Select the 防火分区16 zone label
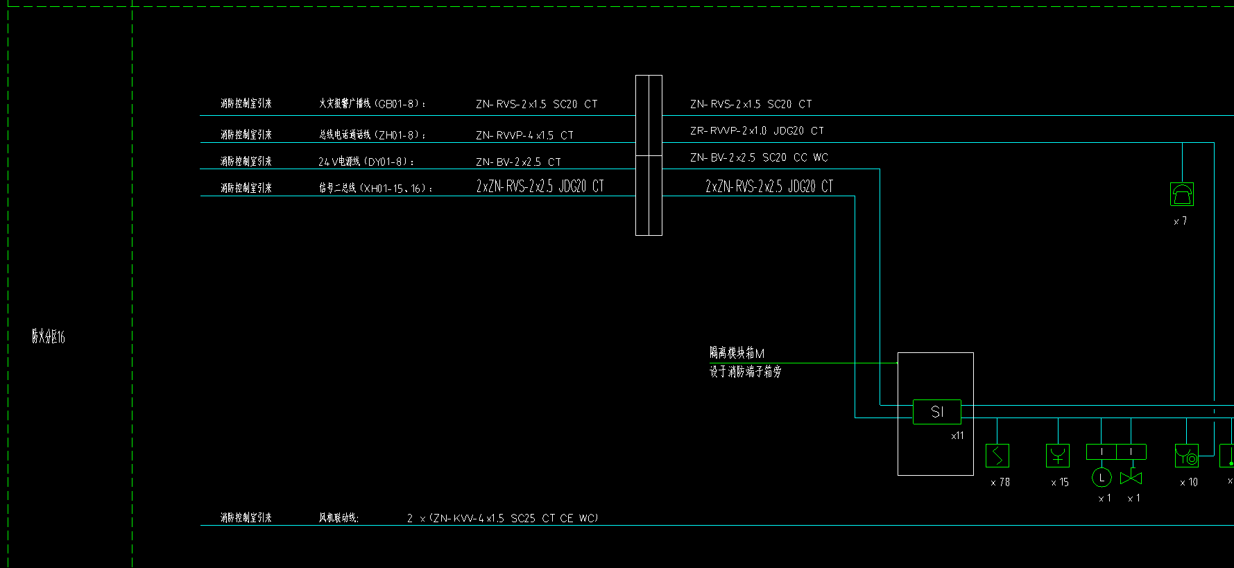This screenshot has width=1234, height=568. (x=49, y=337)
